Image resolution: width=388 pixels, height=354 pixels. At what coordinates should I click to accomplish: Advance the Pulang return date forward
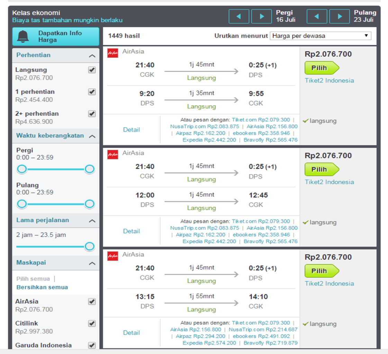340,16
